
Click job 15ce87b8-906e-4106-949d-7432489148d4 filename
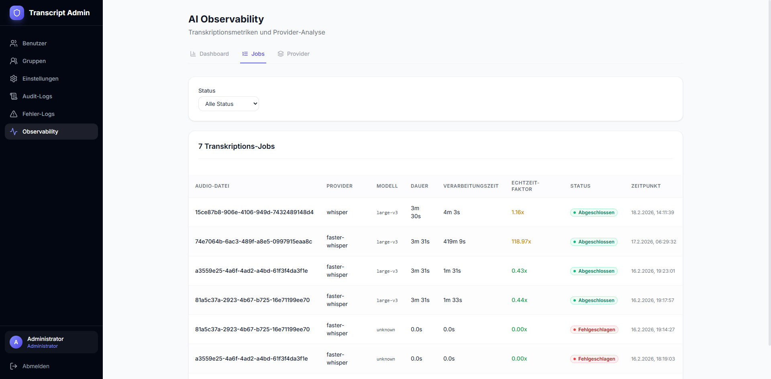(x=254, y=212)
